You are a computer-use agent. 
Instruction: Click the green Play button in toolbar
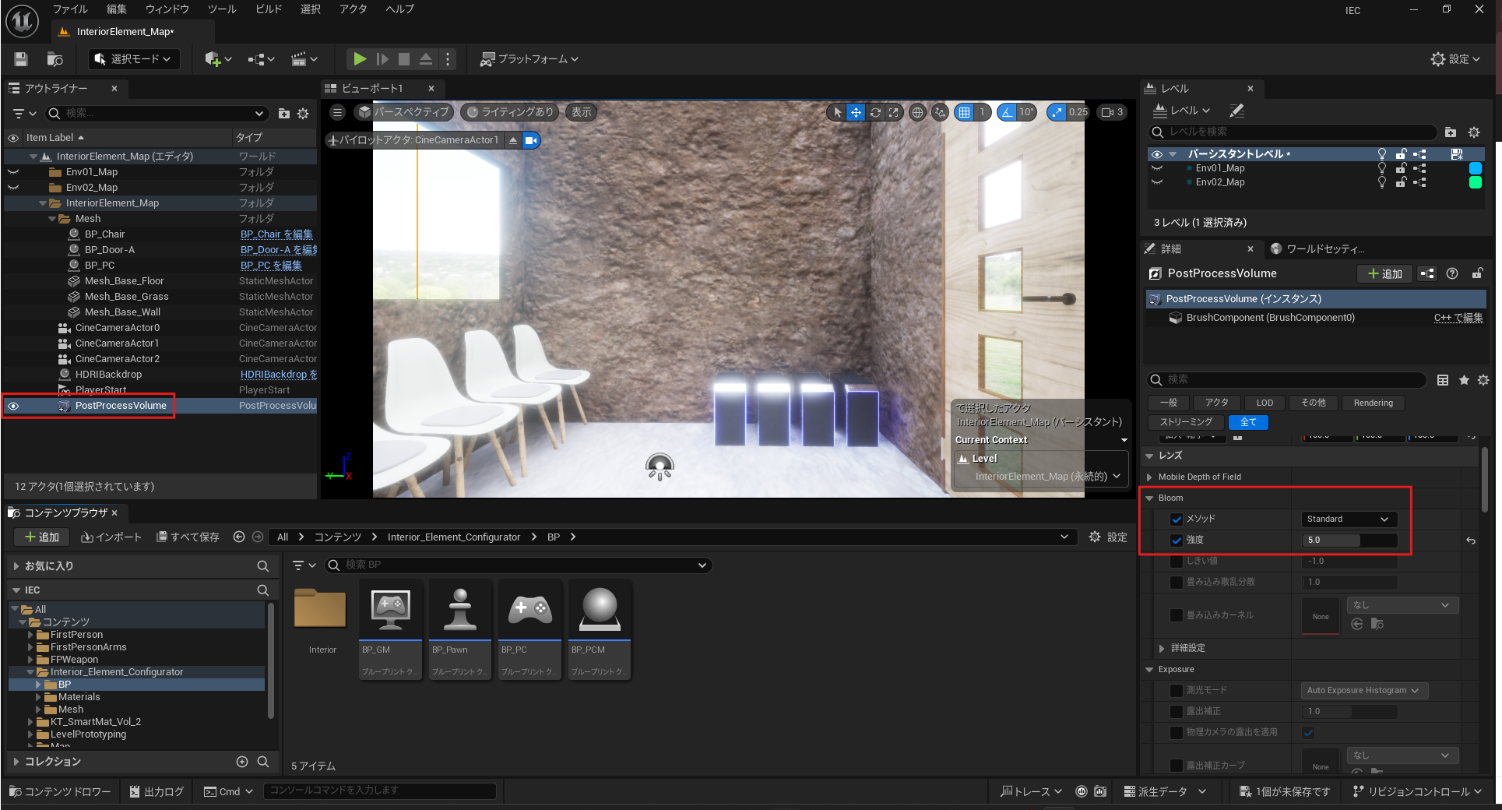(359, 59)
